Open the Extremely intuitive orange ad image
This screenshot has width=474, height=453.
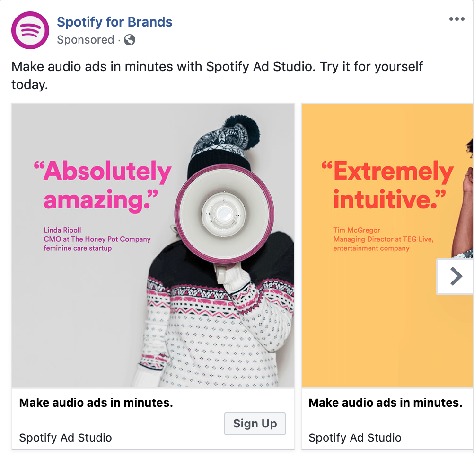(x=387, y=245)
